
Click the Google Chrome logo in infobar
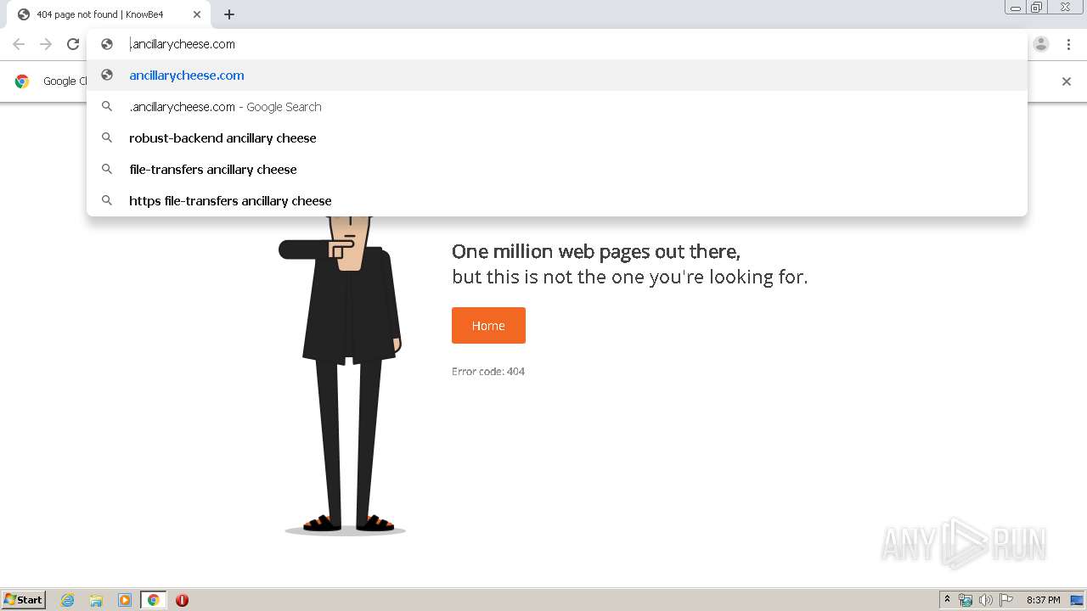tap(22, 81)
